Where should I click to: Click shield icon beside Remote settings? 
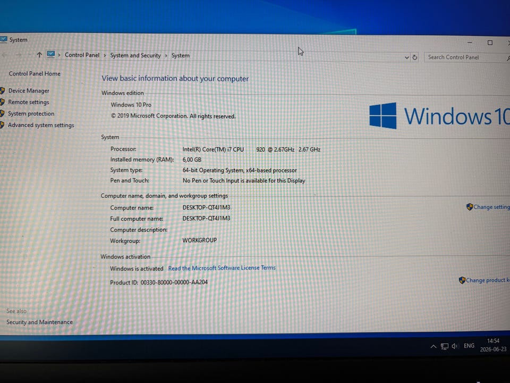pos(2,102)
